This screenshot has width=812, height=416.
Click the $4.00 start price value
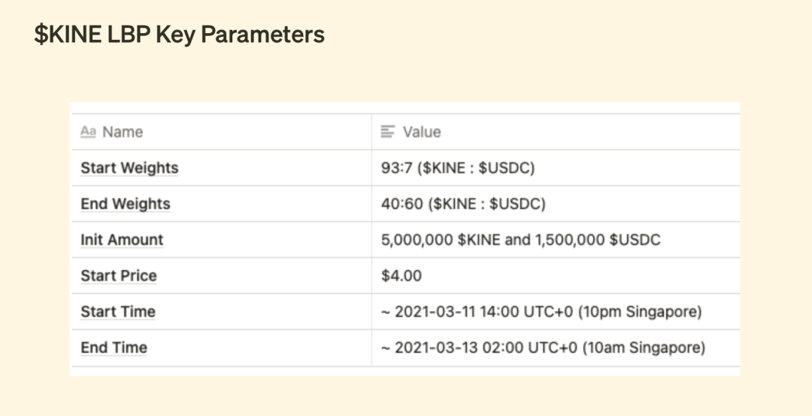point(401,275)
